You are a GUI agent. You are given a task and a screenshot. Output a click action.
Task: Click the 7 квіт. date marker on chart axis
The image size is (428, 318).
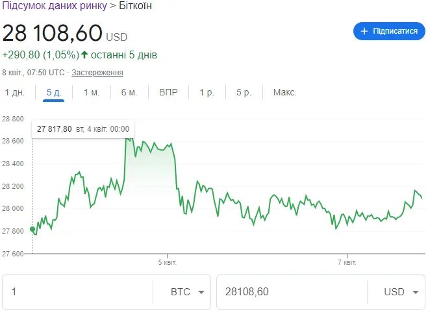point(347,262)
